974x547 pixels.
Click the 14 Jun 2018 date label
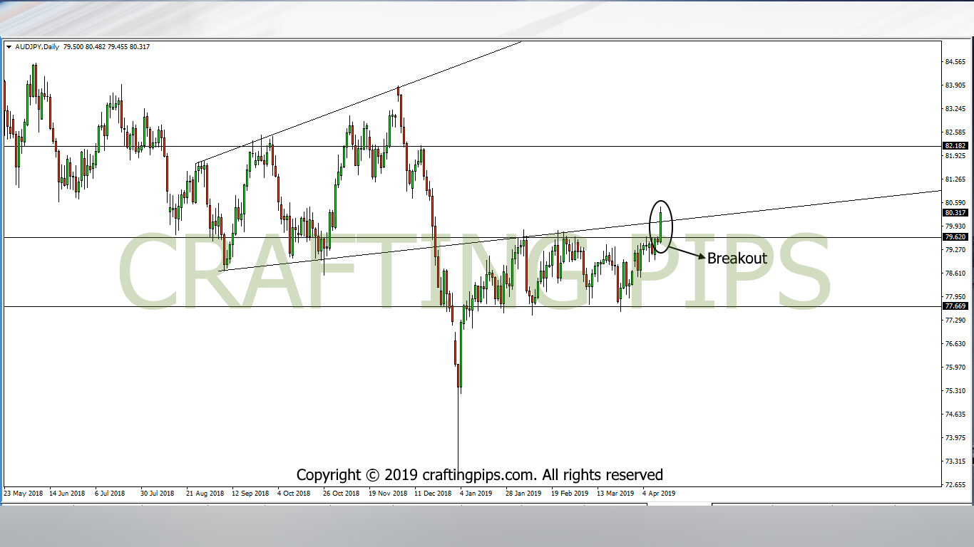[x=67, y=493]
